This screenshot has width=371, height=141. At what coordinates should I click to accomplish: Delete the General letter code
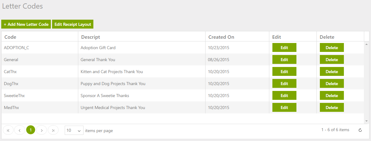(332, 60)
